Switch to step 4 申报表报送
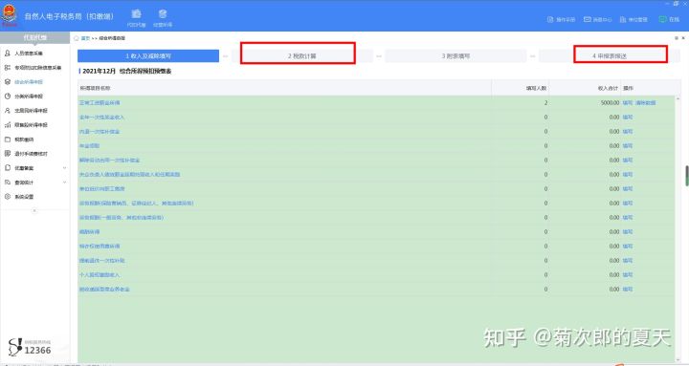The height and width of the screenshot is (366, 689). 610,56
